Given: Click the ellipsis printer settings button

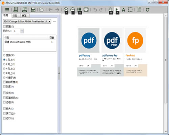Looking at the screenshot, I should [x=54, y=21].
